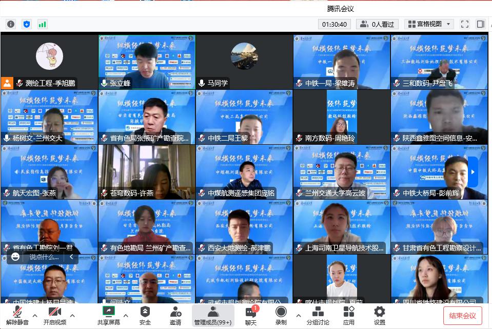
Task: Open the Chat (聊天) panel
Action: tap(250, 315)
